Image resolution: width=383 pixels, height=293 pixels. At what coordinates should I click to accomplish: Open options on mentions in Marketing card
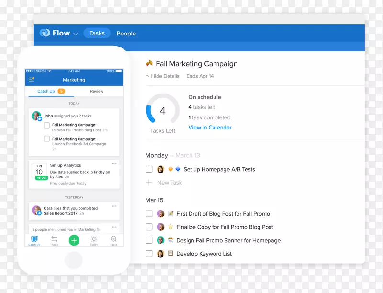[114, 227]
